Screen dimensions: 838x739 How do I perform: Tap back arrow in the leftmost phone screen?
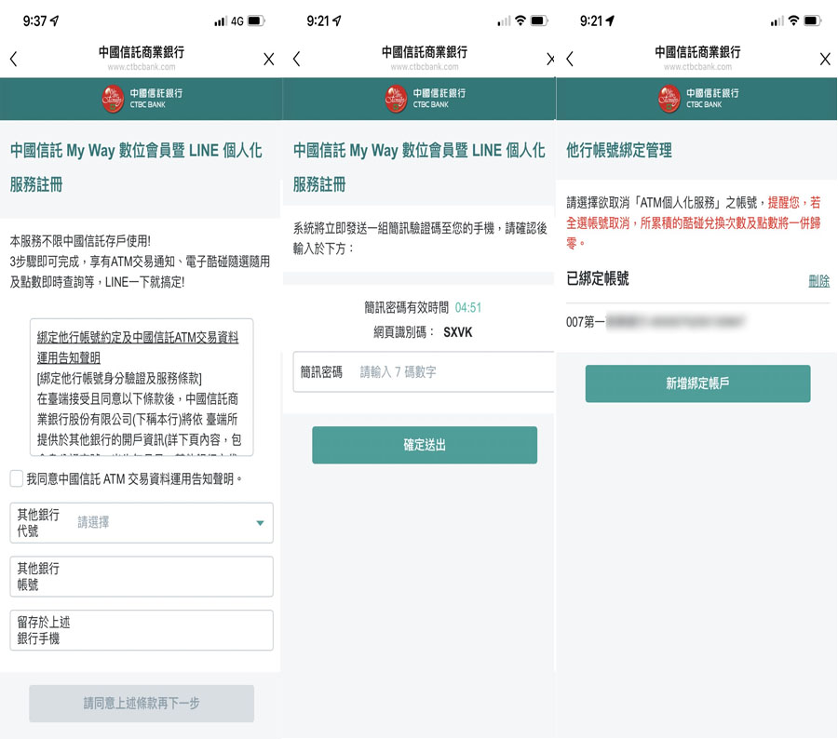tap(13, 59)
